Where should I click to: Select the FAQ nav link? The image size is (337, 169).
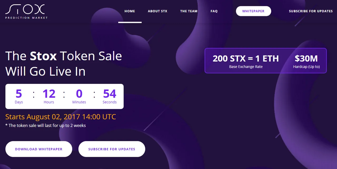click(x=214, y=11)
